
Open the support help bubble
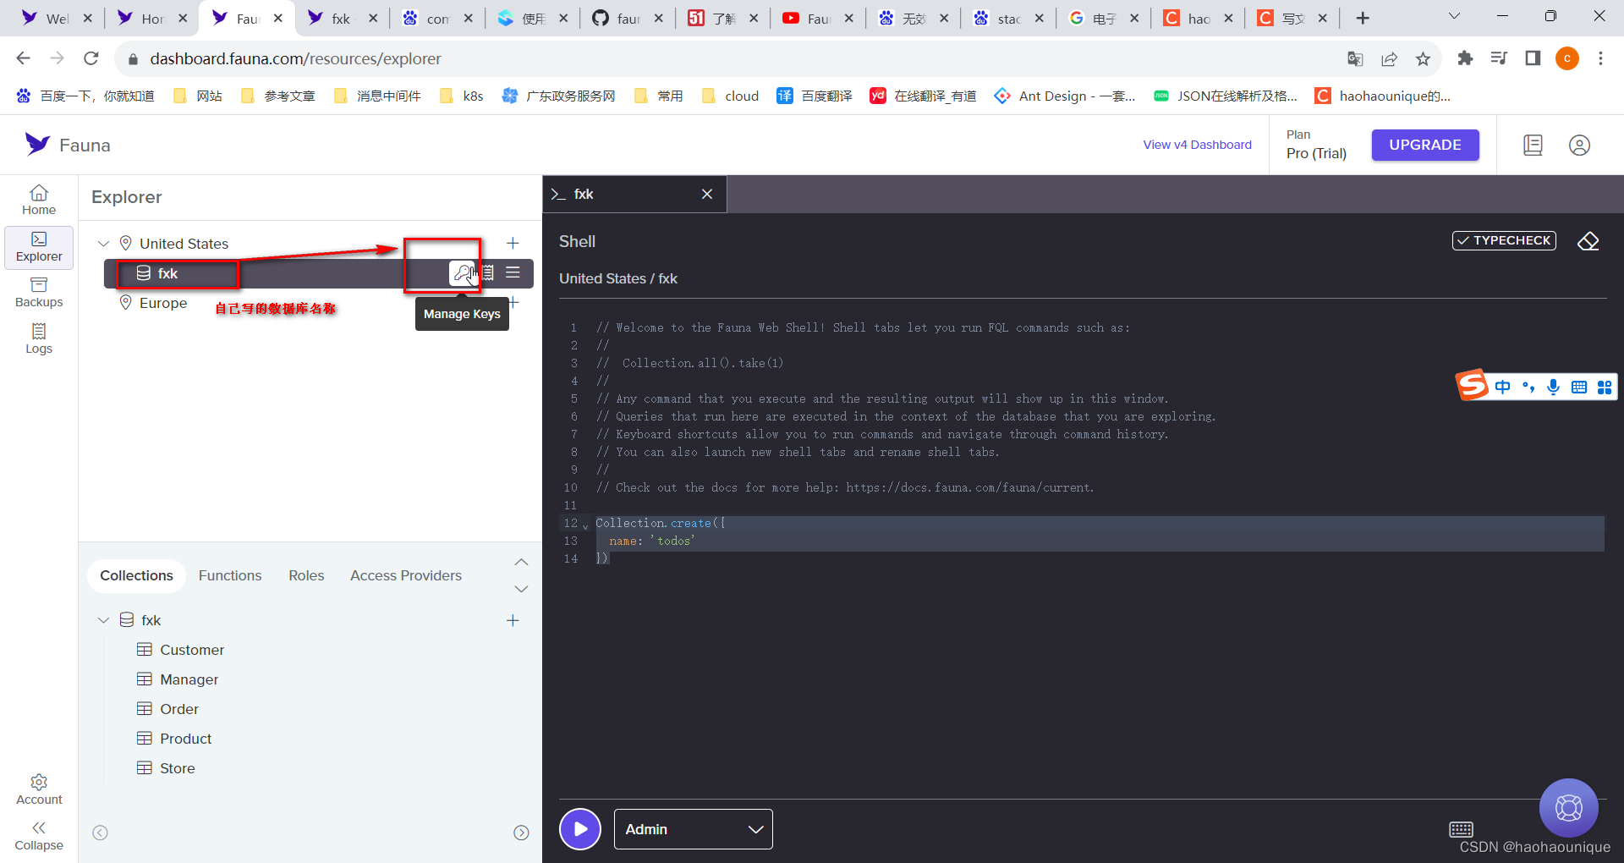1568,808
